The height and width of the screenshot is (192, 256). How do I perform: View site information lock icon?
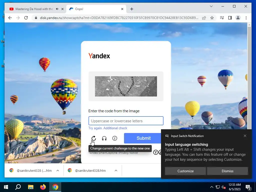click(x=36, y=18)
